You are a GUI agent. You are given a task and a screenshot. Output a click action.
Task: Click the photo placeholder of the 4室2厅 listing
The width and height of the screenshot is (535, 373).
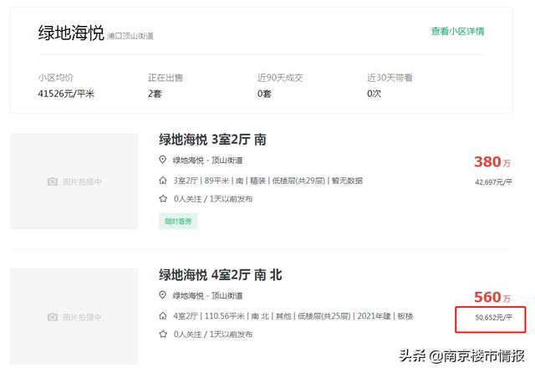pos(74,316)
